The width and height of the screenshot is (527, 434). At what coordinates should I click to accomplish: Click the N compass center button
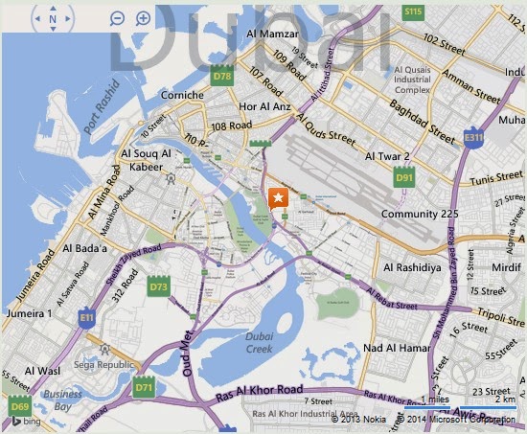pyautogui.click(x=53, y=19)
